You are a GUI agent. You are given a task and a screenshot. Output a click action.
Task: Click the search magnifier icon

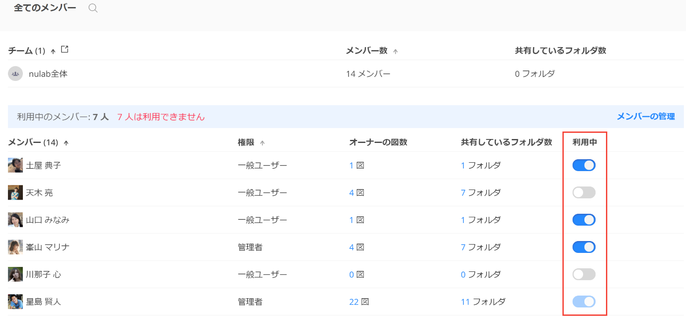pyautogui.click(x=93, y=8)
